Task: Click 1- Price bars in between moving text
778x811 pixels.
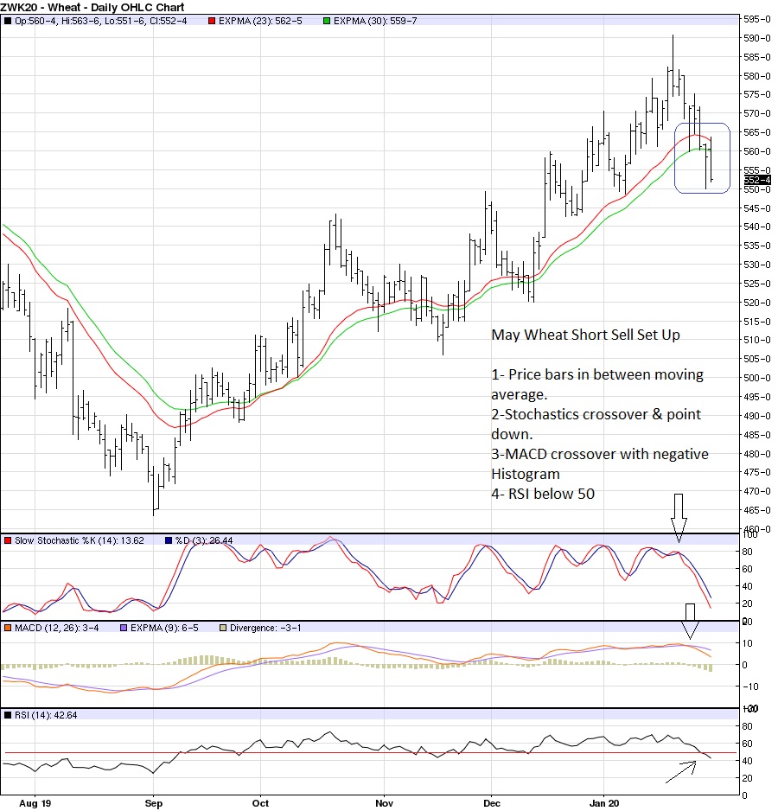Action: coord(597,375)
